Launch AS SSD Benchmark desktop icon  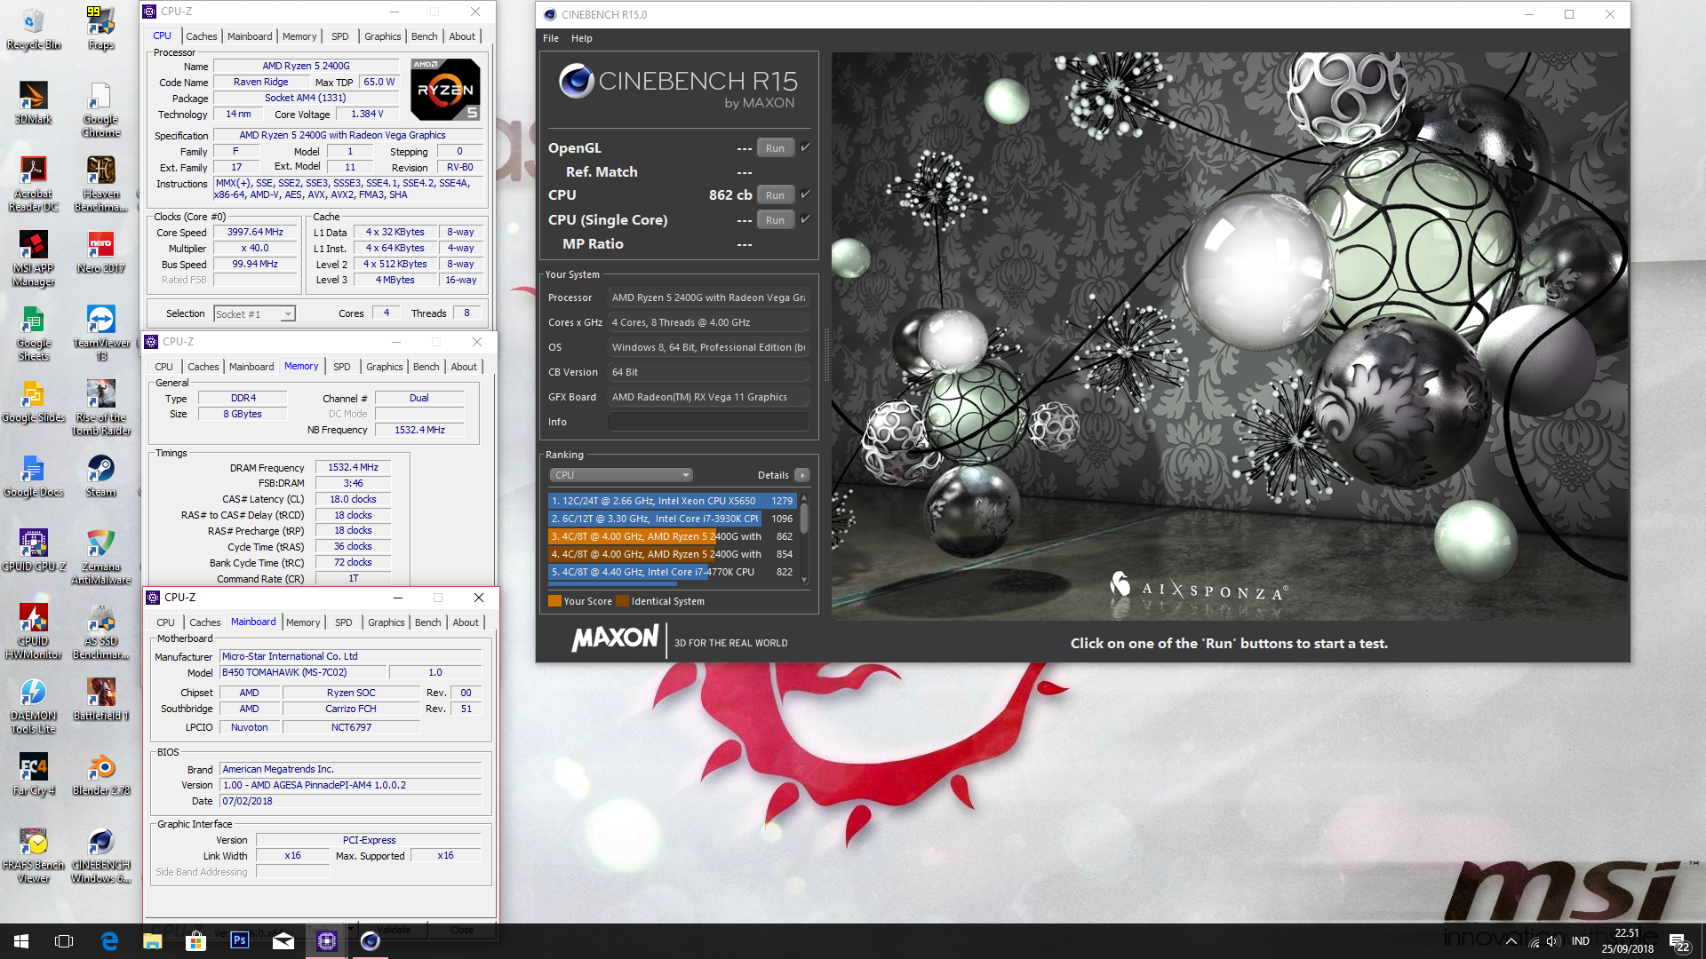[x=100, y=632]
